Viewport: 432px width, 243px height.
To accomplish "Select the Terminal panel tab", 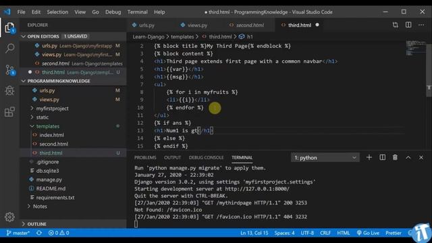I will coord(242,157).
